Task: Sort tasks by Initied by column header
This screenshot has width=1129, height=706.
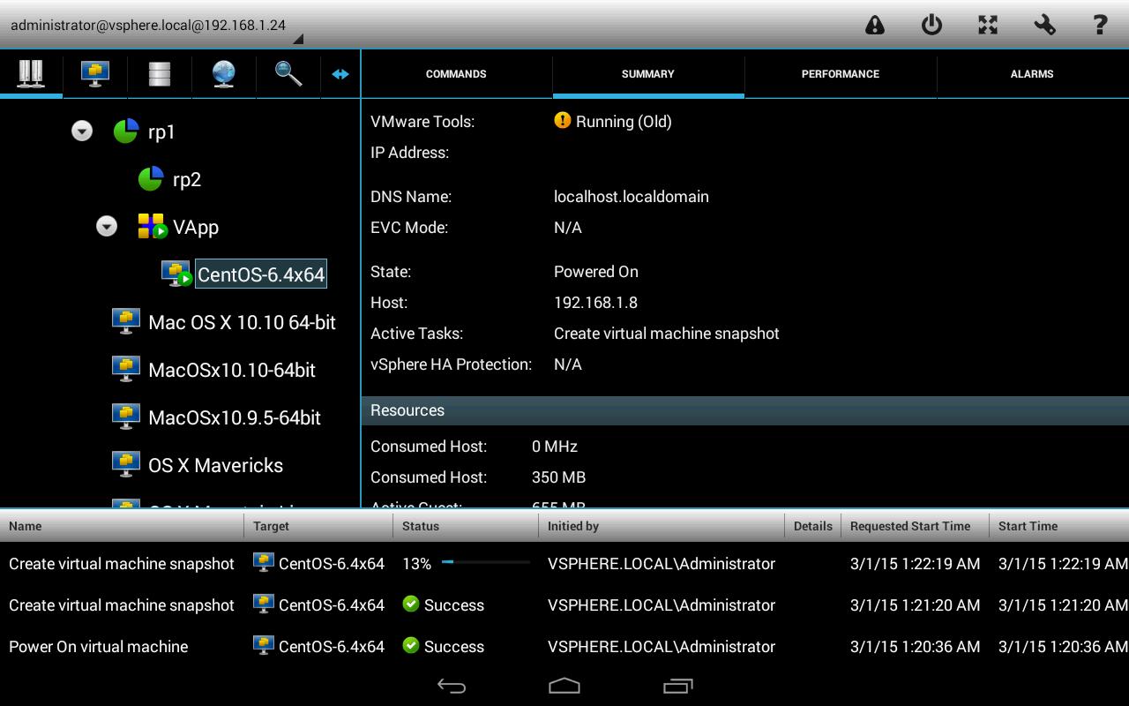Action: pos(661,526)
